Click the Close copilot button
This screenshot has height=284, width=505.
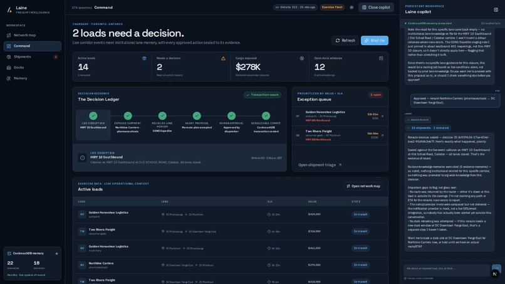376,8
